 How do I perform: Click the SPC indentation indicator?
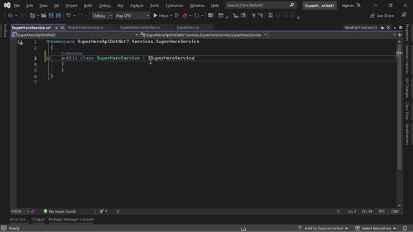pyautogui.click(x=381, y=211)
